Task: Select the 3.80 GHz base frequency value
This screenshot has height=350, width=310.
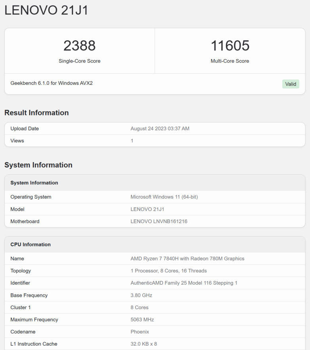Action: coord(142,295)
